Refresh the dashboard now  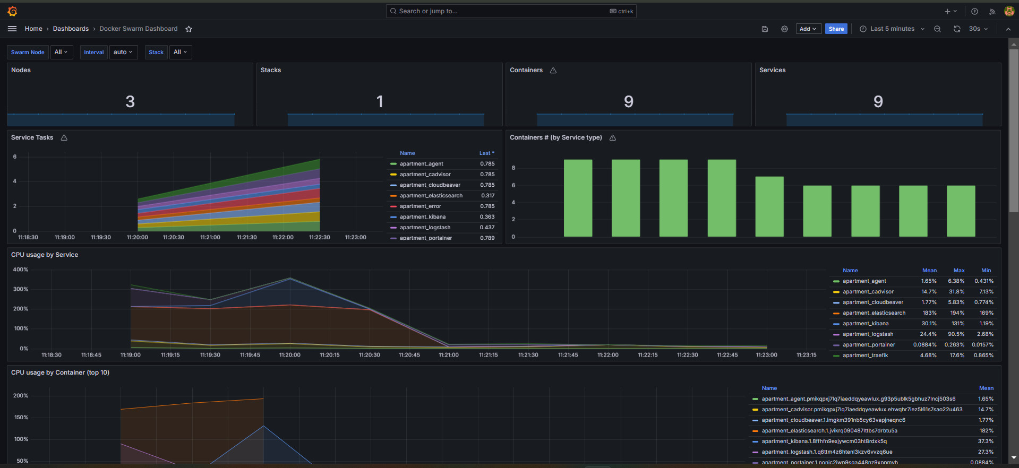tap(957, 29)
